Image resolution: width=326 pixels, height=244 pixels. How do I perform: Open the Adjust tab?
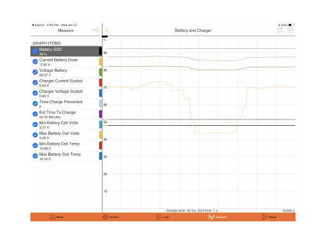tap(269, 217)
